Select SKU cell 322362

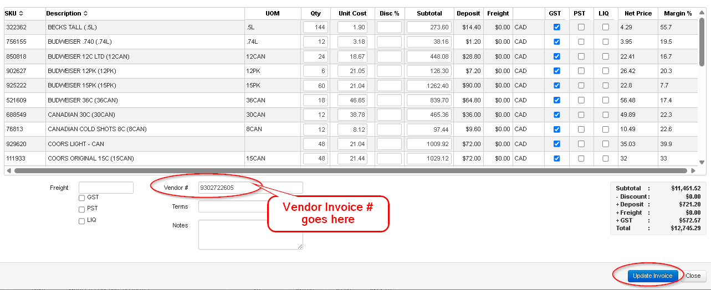pos(16,27)
